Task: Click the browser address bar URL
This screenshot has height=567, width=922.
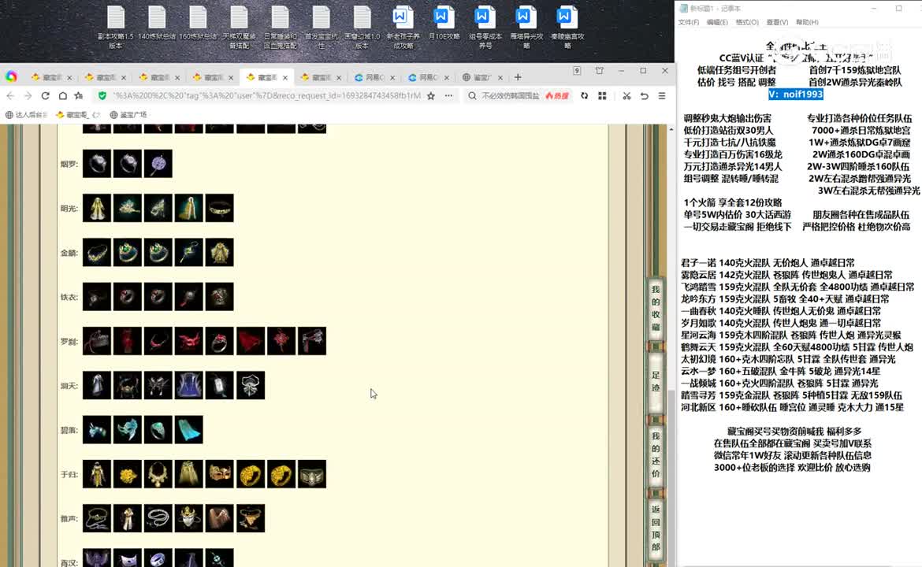Action: pyautogui.click(x=266, y=96)
